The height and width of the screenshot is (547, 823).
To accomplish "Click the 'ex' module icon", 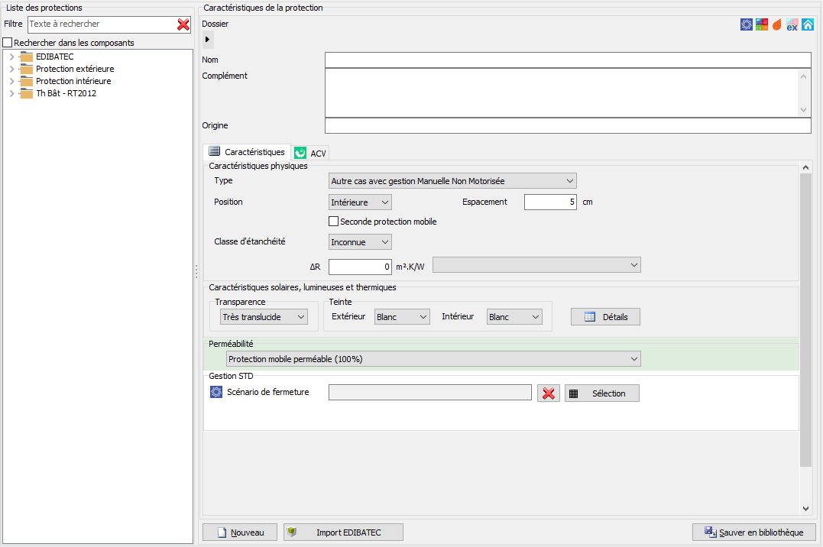I will (792, 24).
